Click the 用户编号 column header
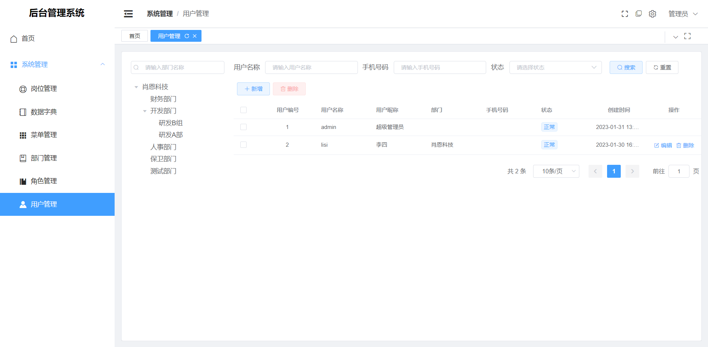 pyautogui.click(x=288, y=110)
